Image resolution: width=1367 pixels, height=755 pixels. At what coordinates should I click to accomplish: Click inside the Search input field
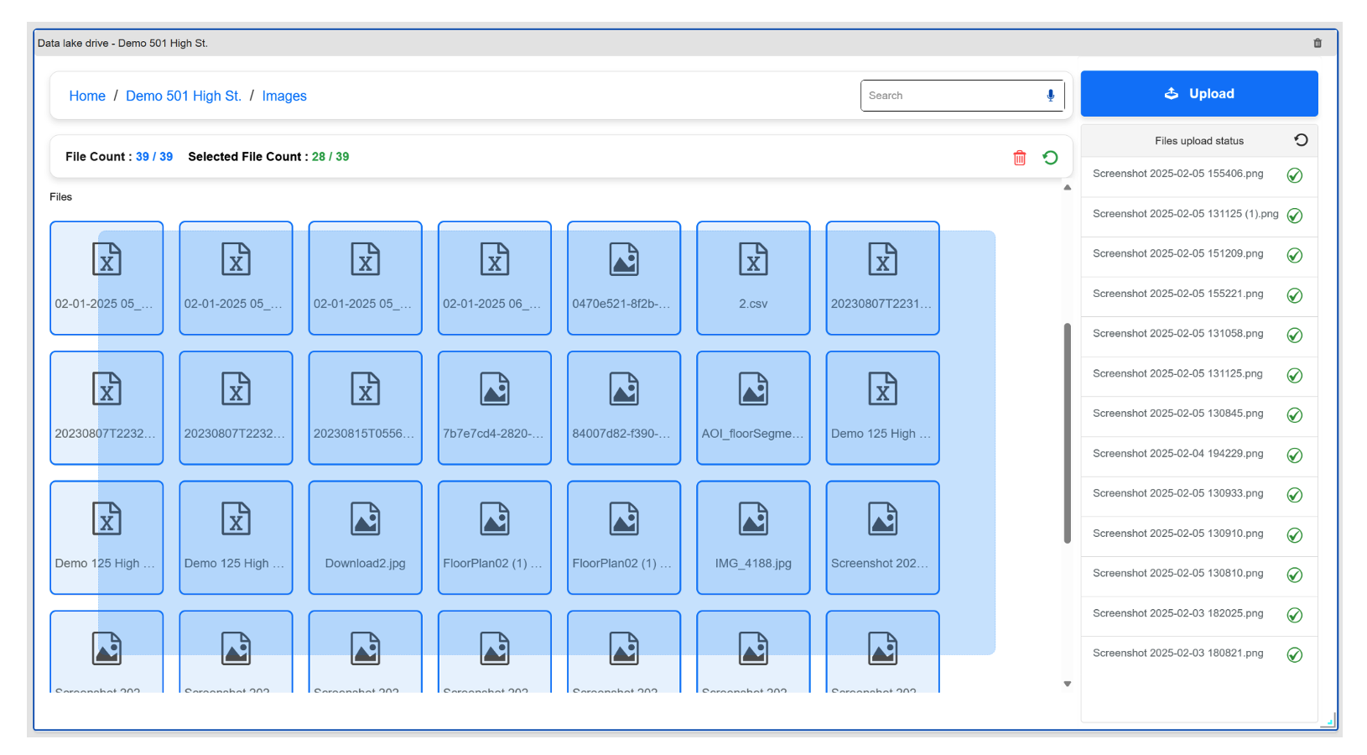pyautogui.click(x=939, y=95)
